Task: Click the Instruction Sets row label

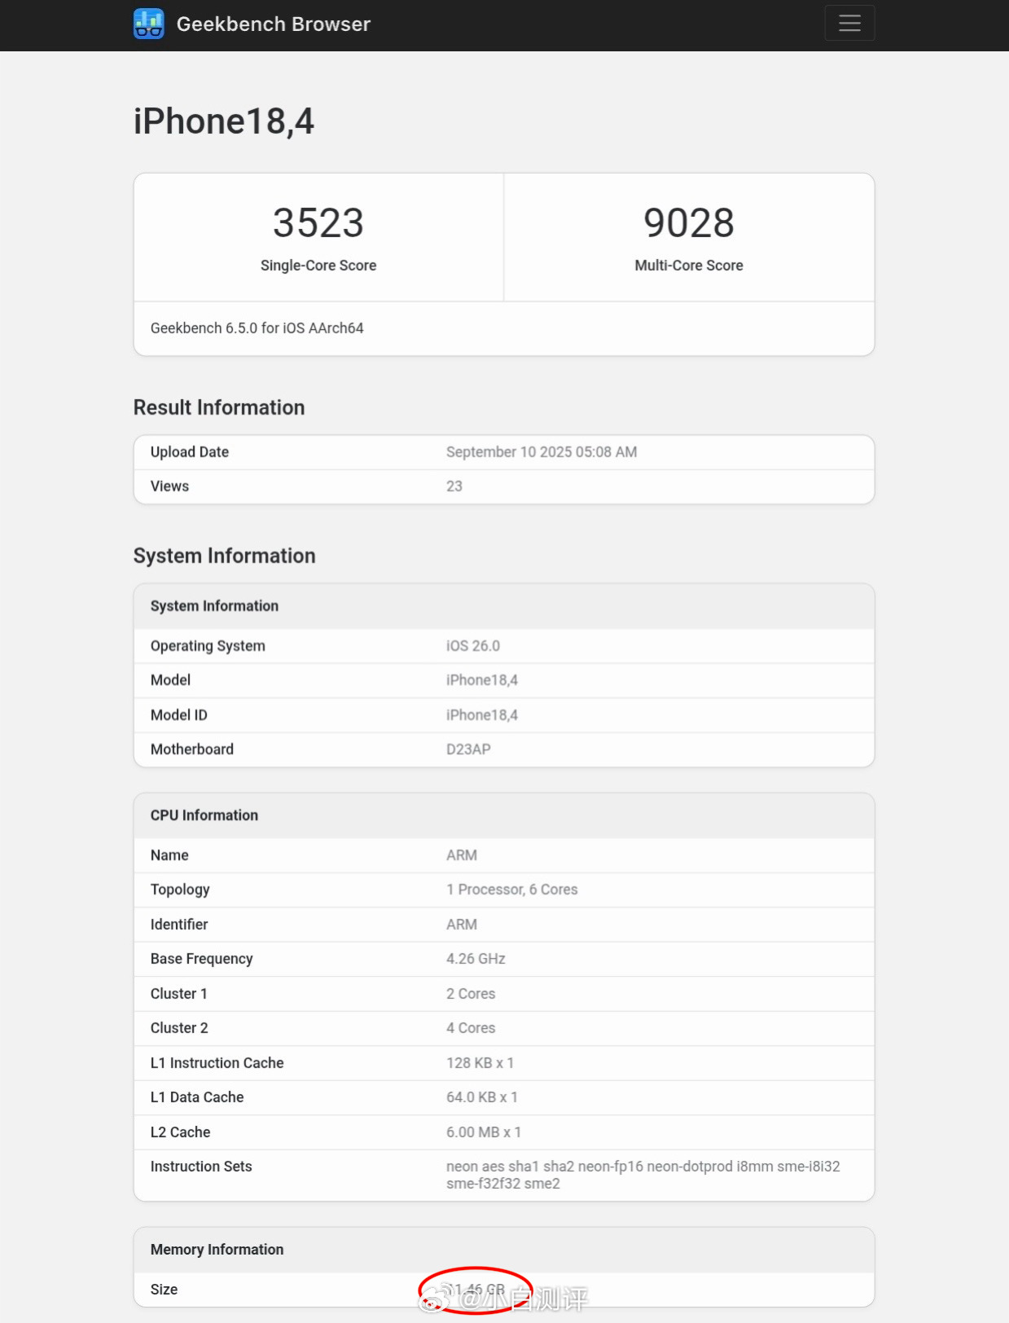Action: pos(201,1167)
